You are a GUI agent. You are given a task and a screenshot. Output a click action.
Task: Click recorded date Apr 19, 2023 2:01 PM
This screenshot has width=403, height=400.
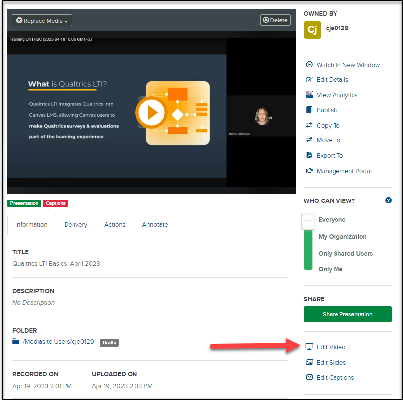pos(42,386)
